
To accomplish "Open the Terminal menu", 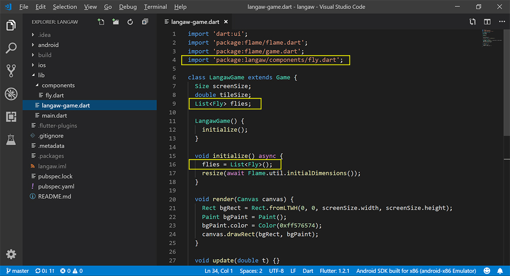I will pos(155,7).
